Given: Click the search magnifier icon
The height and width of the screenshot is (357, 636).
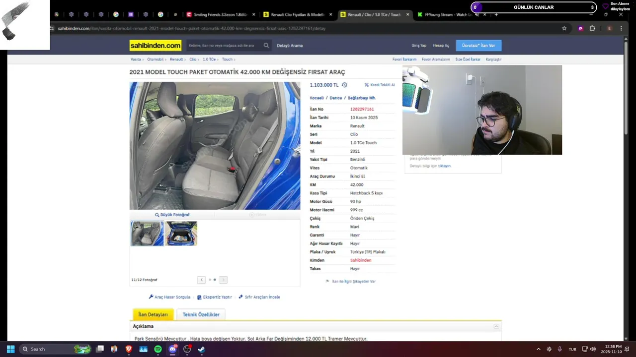Looking at the screenshot, I should 266,46.
